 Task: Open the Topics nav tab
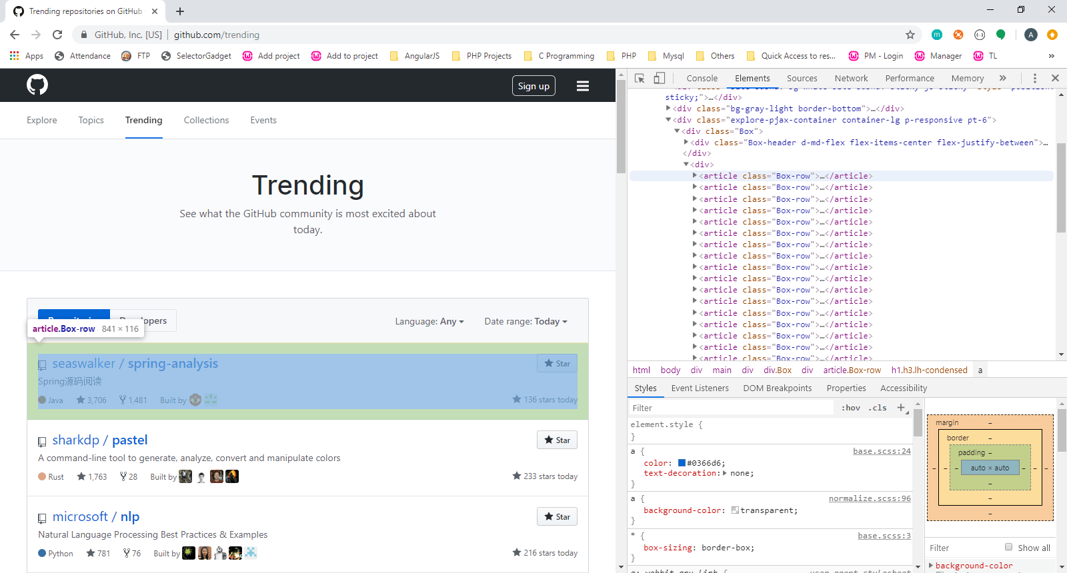pyautogui.click(x=91, y=120)
